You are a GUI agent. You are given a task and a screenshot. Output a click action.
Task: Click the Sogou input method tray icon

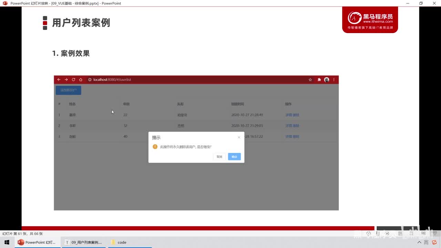(434, 242)
